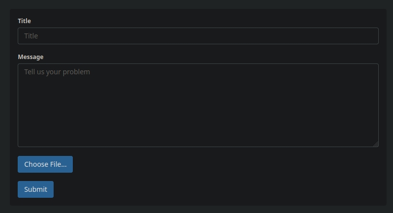Hit the blue Submit button
This screenshot has height=213, width=393.
(x=35, y=189)
